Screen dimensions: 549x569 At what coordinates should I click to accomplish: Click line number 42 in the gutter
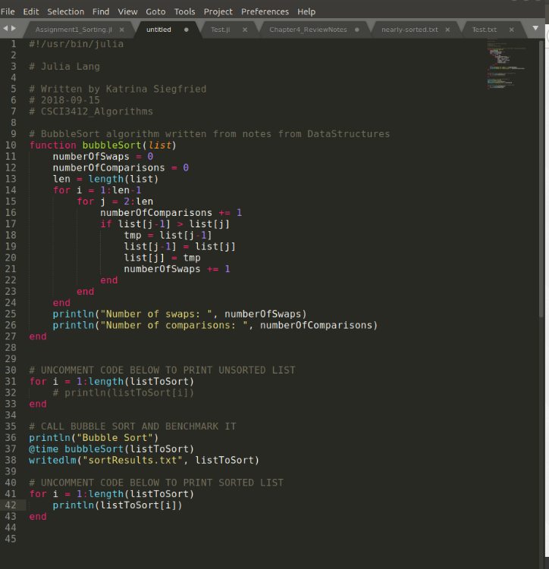coord(11,505)
